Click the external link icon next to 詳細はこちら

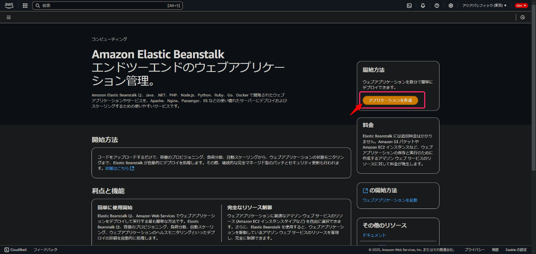[132, 168]
